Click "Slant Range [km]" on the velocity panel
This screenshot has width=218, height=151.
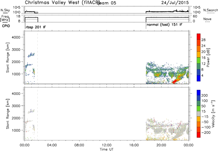(8, 114)
